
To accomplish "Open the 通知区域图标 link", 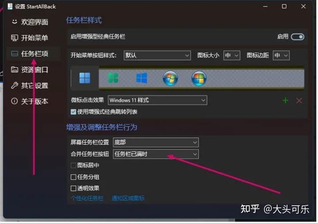I will tap(128, 199).
